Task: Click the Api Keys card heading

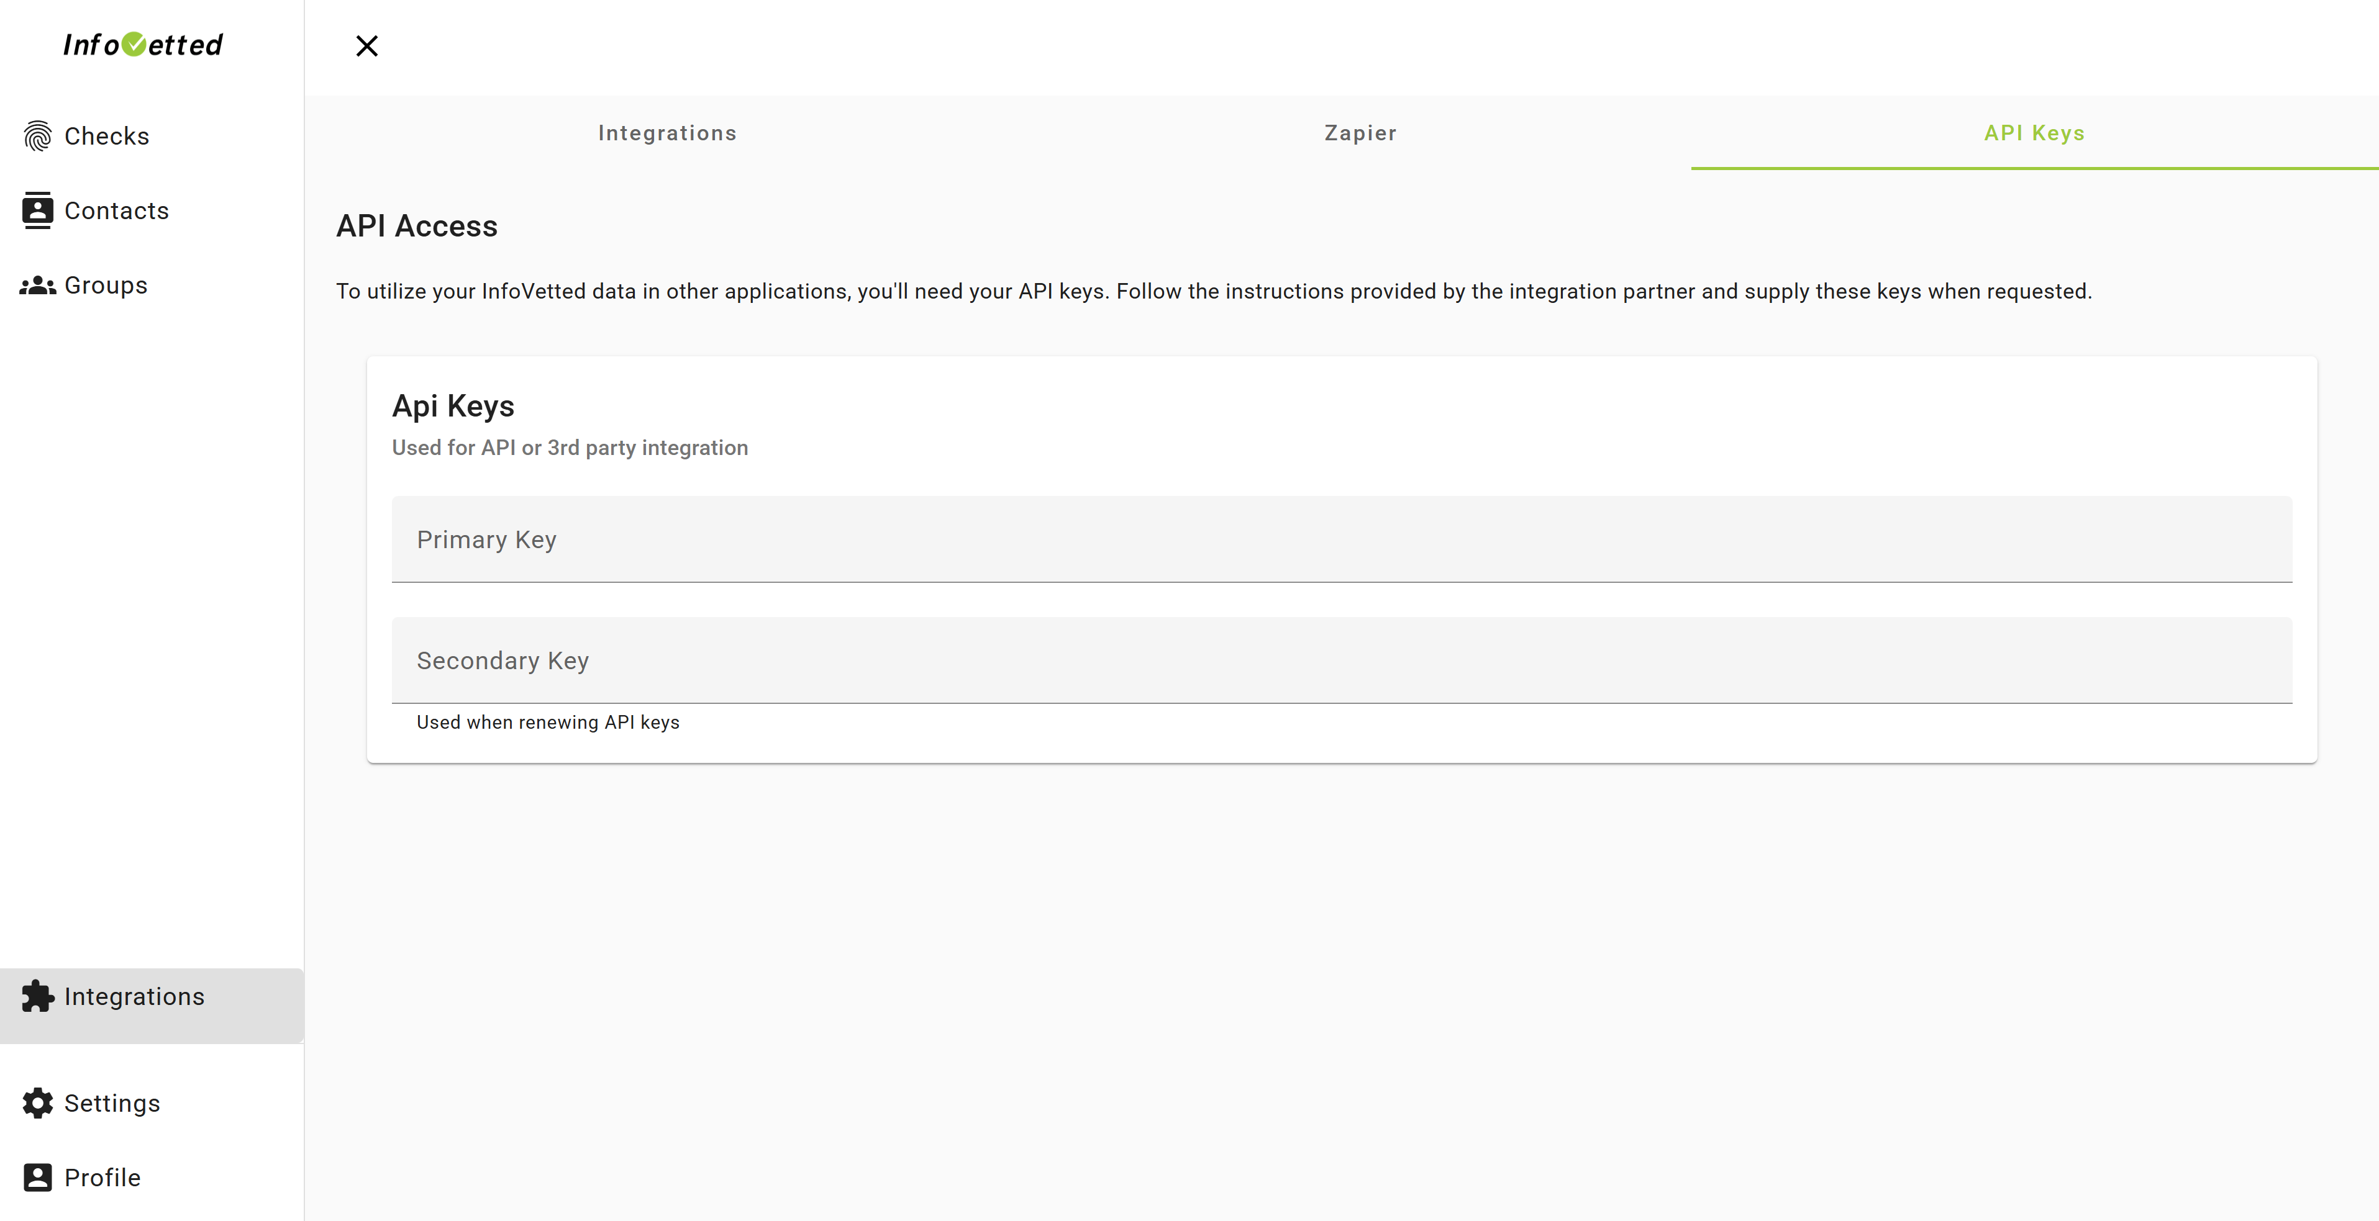Action: pyautogui.click(x=453, y=406)
